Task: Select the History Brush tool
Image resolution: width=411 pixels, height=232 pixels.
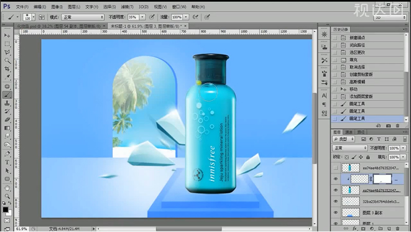Action: [7, 111]
